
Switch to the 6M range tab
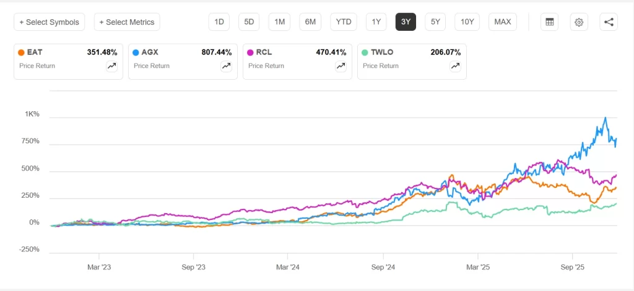tap(310, 22)
